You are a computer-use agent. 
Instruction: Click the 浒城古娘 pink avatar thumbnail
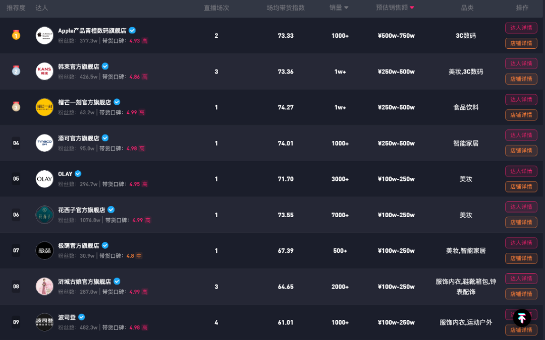44,286
